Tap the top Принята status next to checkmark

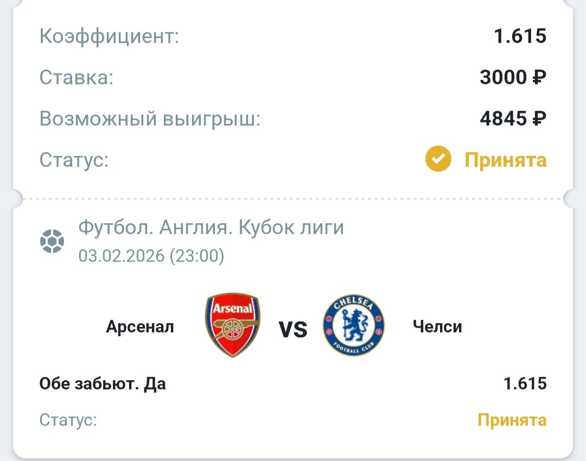click(505, 160)
